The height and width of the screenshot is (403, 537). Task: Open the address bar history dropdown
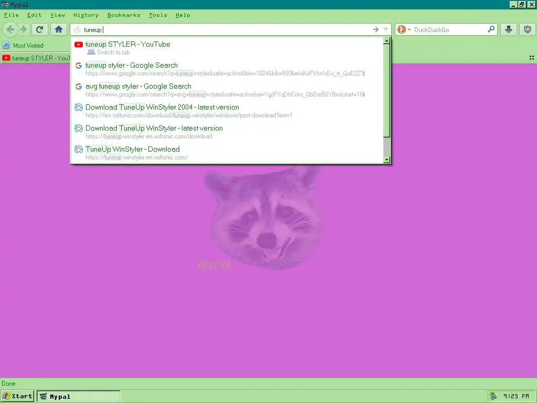385,29
